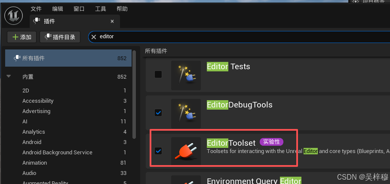Image resolution: width=390 pixels, height=184 pixels.
Task: Open the 帮助 menu
Action: 122,9
